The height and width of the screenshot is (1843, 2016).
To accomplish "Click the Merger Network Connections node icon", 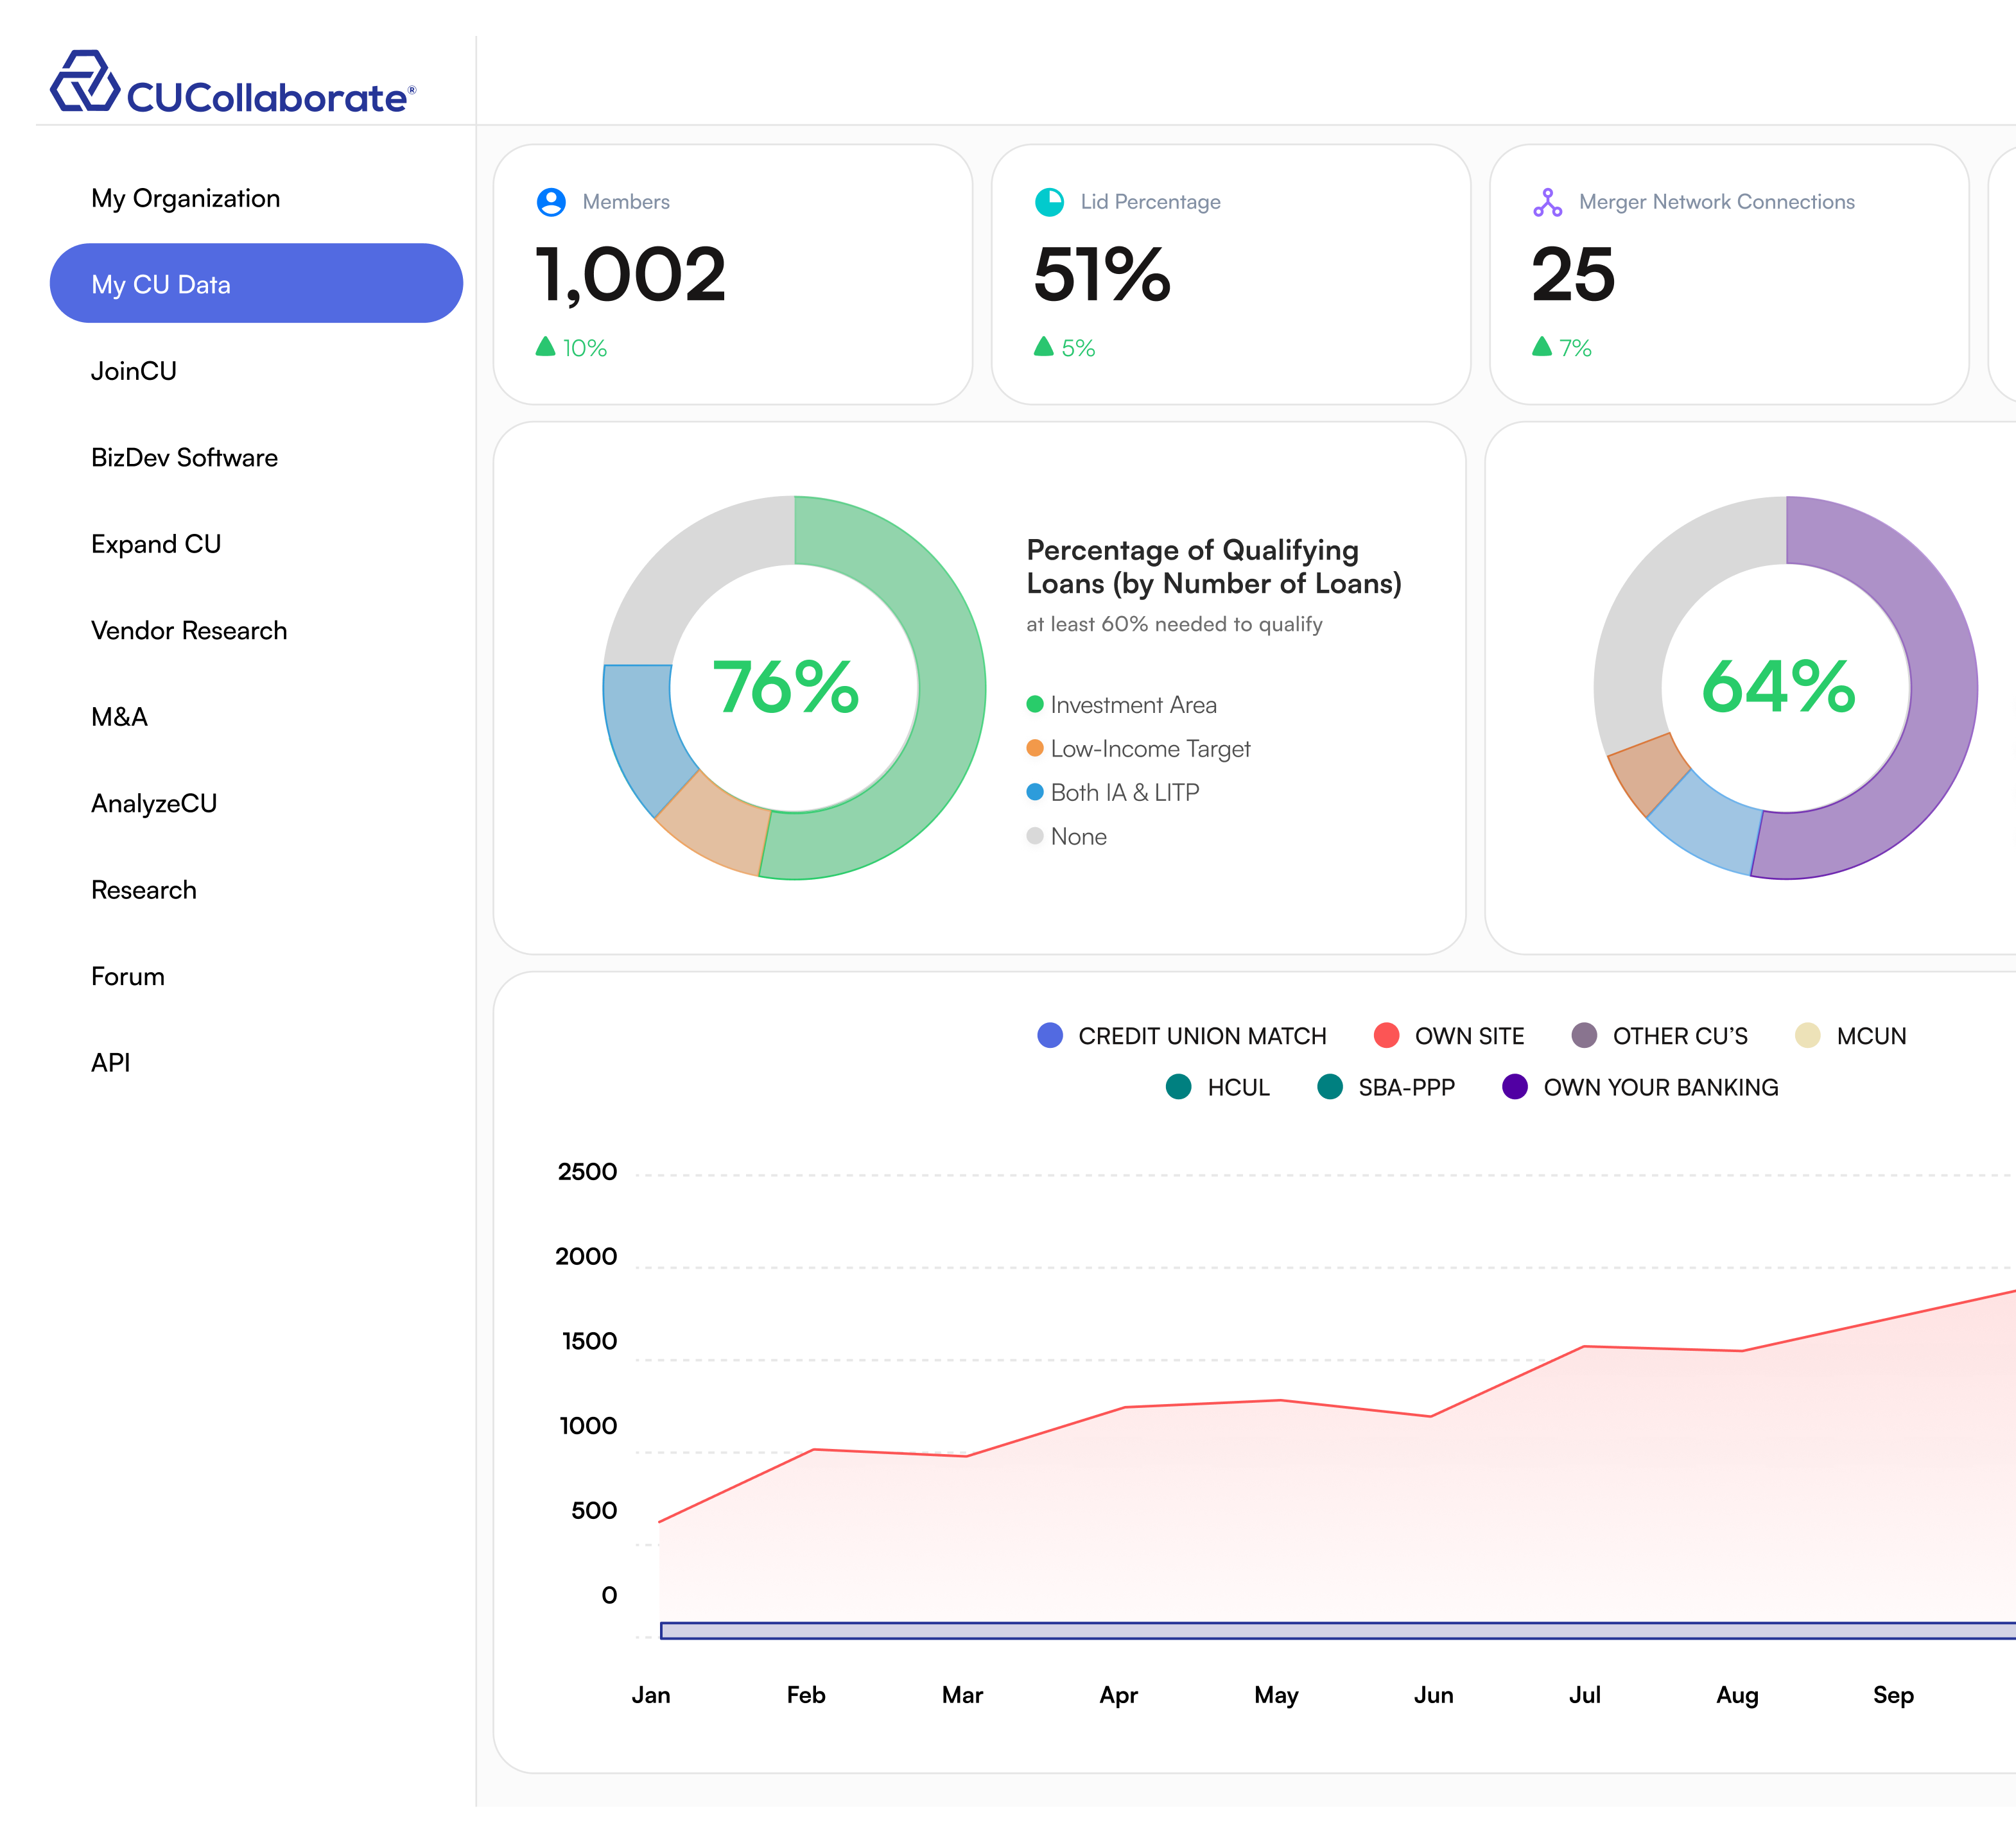I will point(1547,202).
